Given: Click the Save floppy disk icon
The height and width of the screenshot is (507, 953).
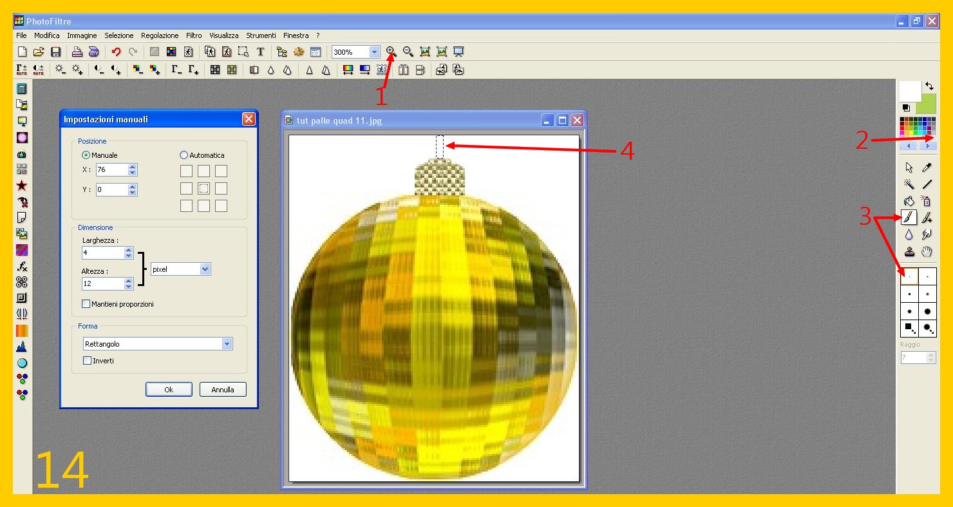Looking at the screenshot, I should pyautogui.click(x=56, y=52).
